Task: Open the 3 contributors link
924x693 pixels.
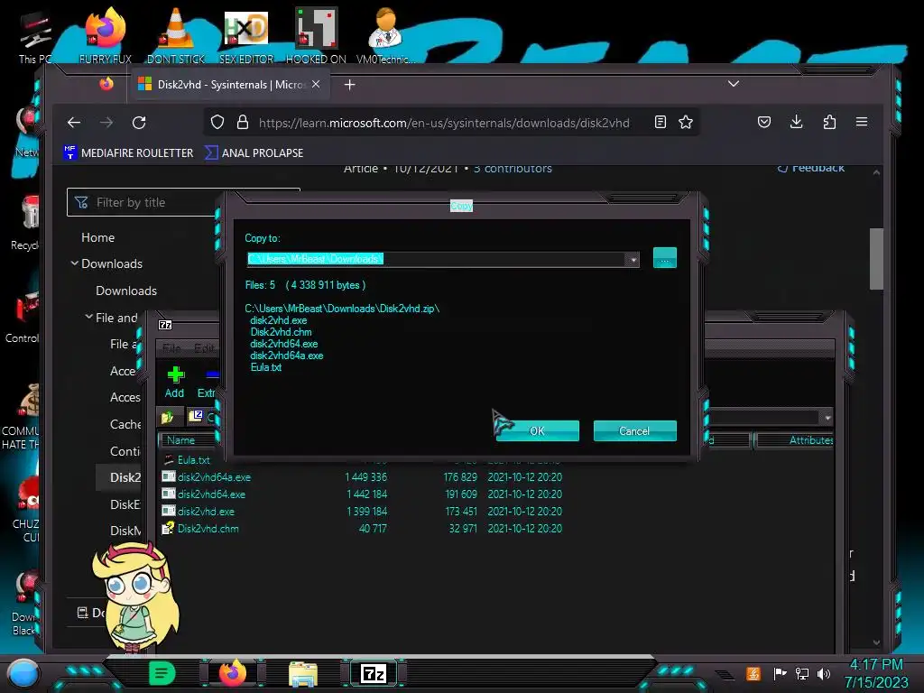Action: click(513, 169)
